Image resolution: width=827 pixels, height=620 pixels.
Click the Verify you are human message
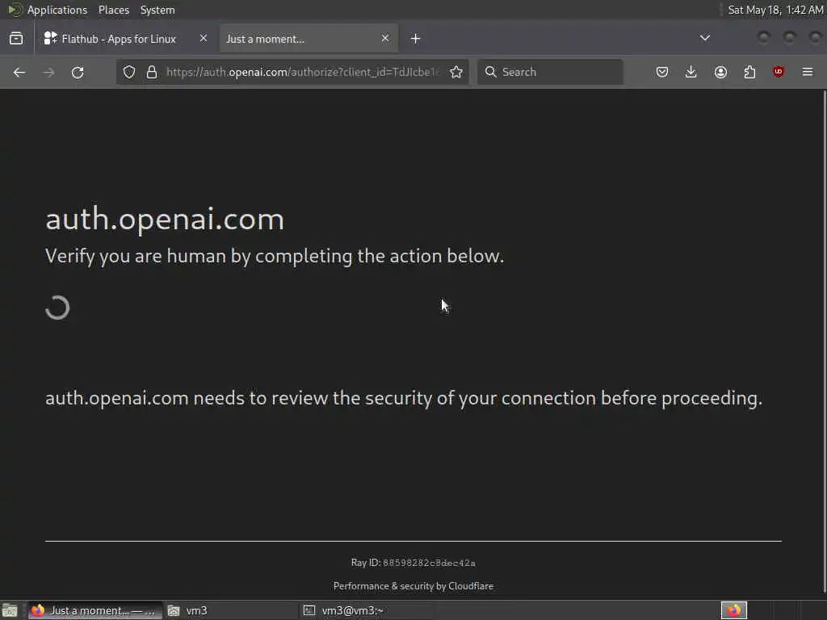tap(275, 256)
